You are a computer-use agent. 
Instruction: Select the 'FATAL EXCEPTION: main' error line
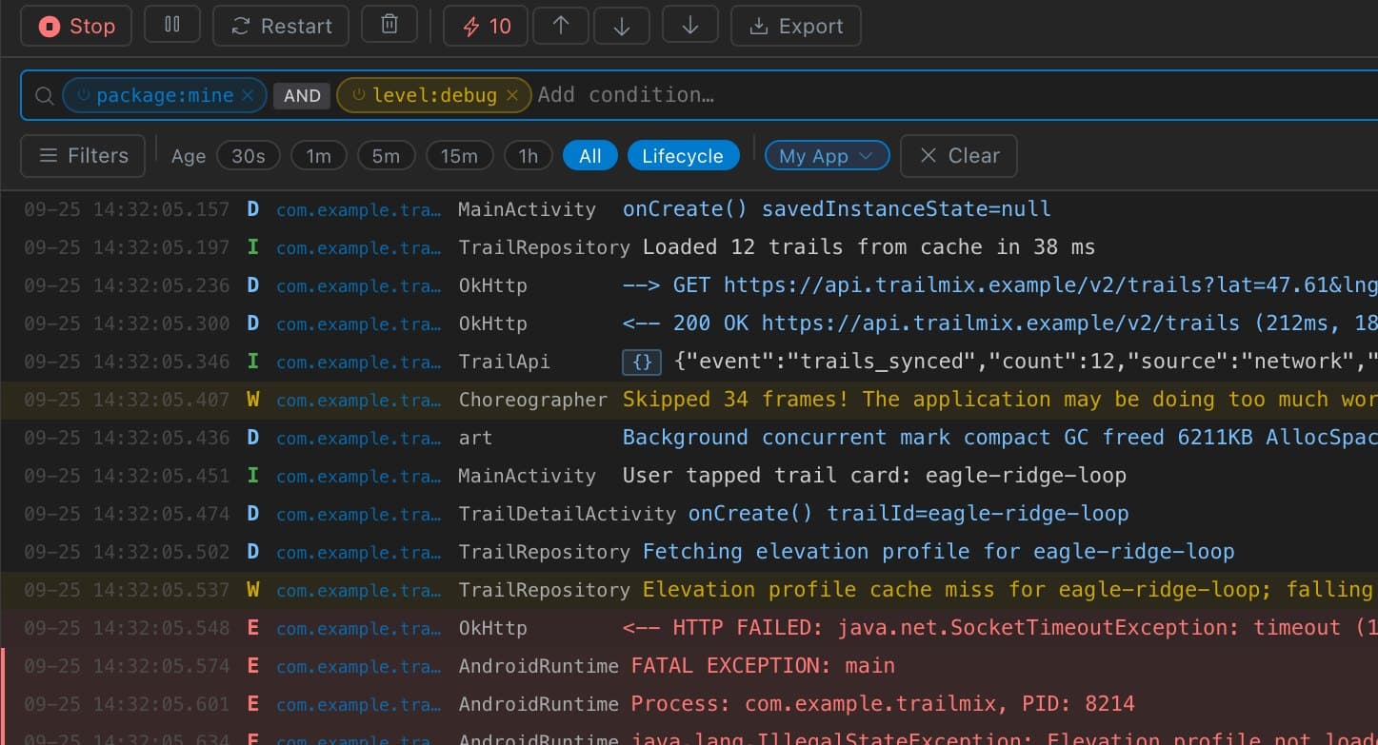pyautogui.click(x=689, y=666)
